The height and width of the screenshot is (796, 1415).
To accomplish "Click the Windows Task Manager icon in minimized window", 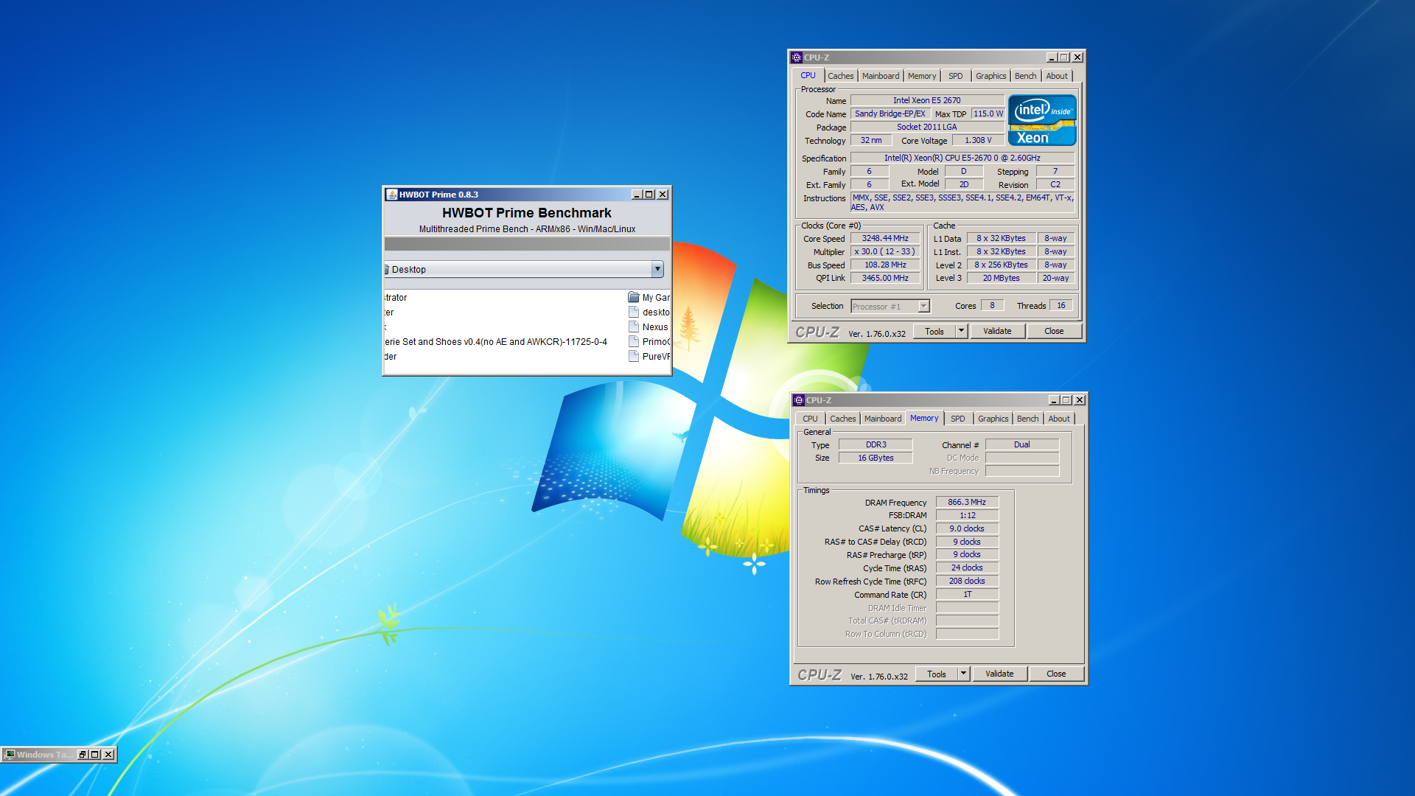I will click(x=10, y=754).
